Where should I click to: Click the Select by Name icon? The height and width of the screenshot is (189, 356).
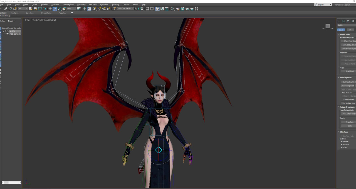35,9
